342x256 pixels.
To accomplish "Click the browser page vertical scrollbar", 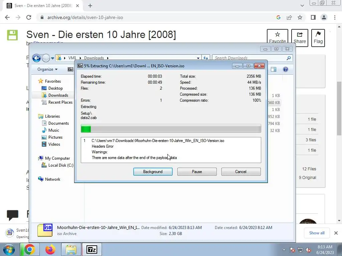I will 339,109.
